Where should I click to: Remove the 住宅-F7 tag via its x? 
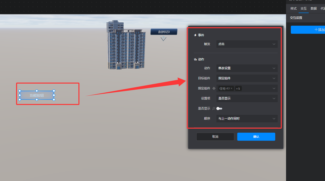[231, 88]
